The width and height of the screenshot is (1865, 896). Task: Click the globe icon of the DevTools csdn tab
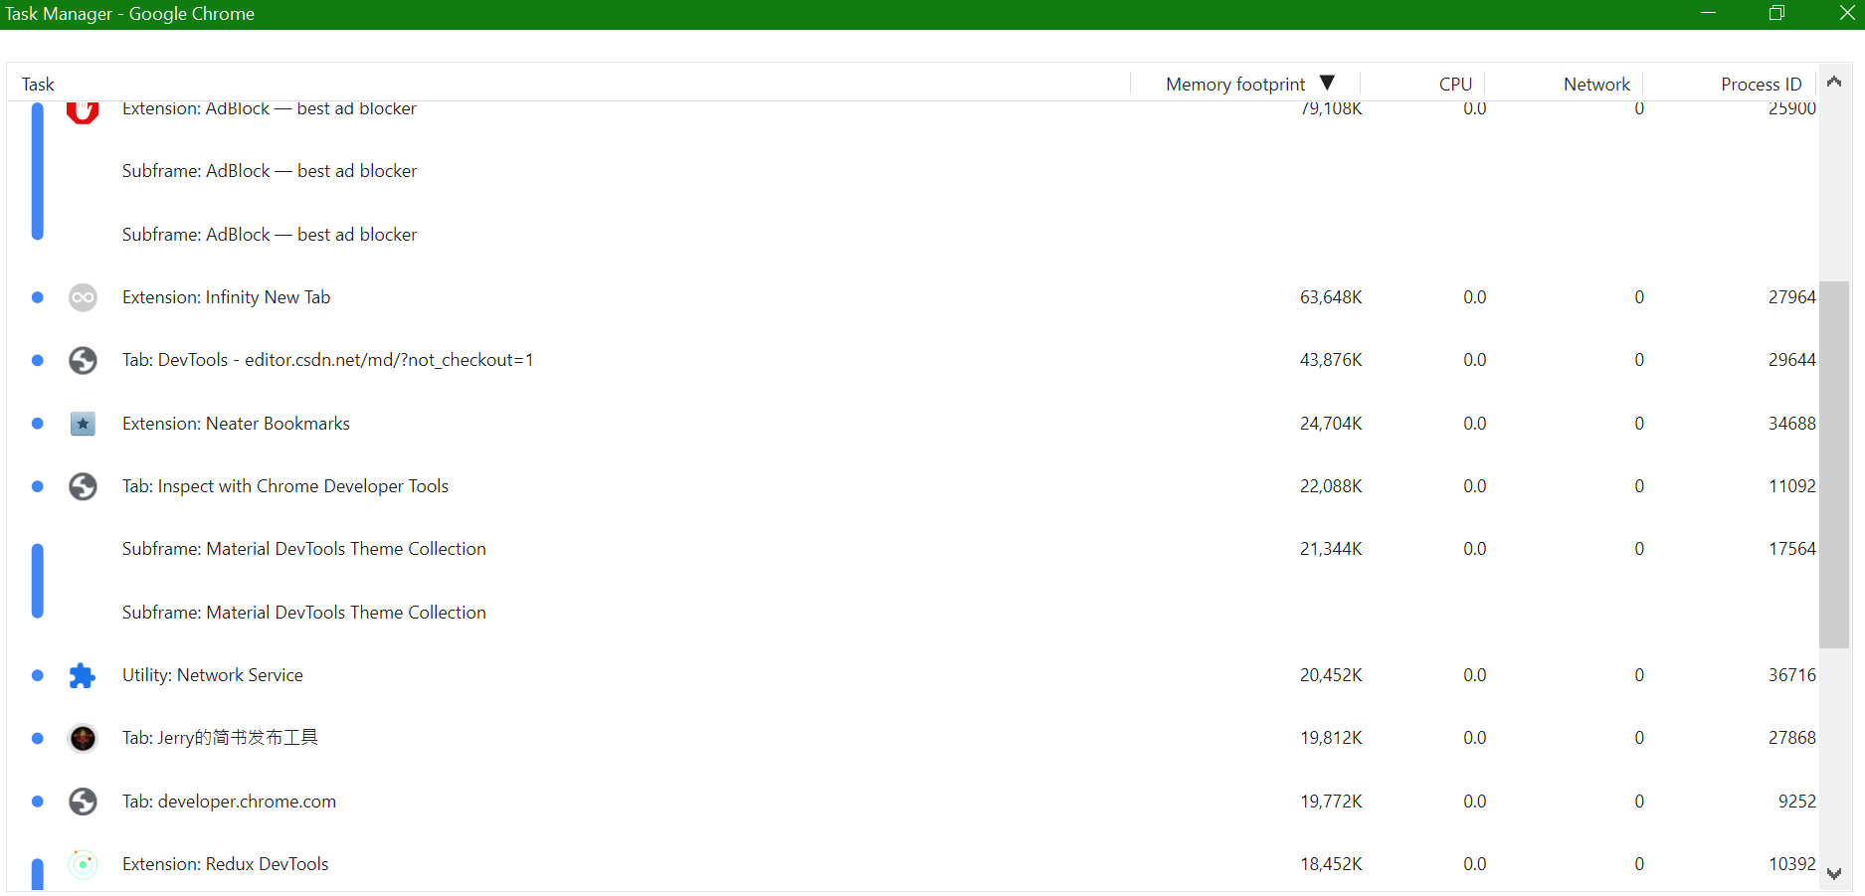click(83, 360)
